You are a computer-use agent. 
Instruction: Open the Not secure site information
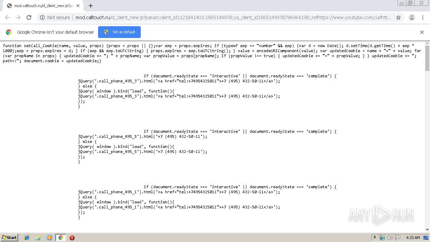tap(55, 17)
